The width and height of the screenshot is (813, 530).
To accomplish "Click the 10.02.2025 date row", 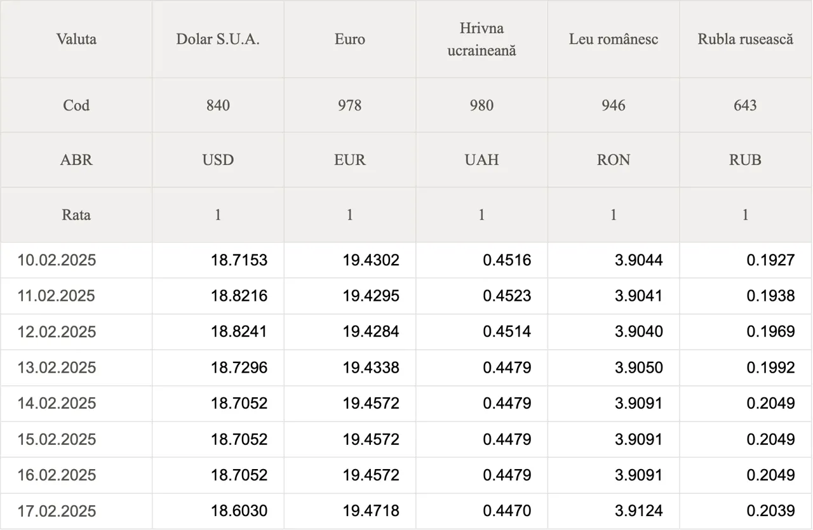I will pos(406,260).
